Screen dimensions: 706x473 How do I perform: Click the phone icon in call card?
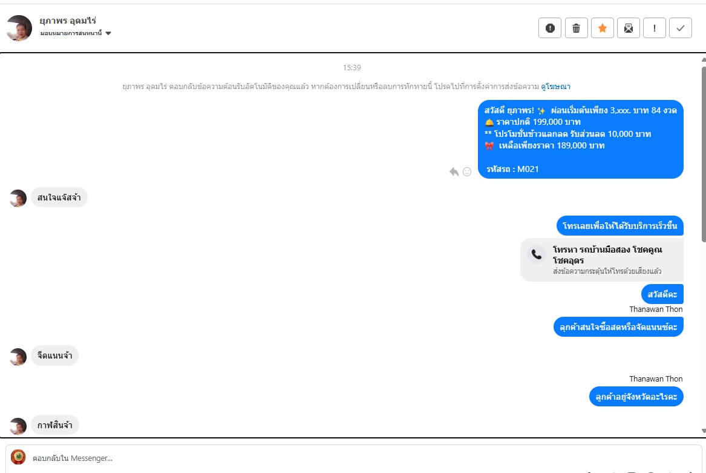coord(537,254)
